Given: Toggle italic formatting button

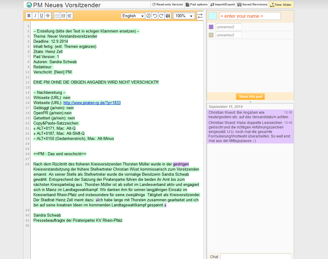Looking at the screenshot, I should [35, 16].
